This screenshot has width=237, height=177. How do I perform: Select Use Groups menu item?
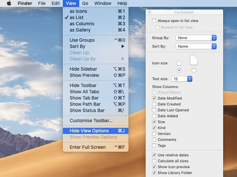coord(96,40)
